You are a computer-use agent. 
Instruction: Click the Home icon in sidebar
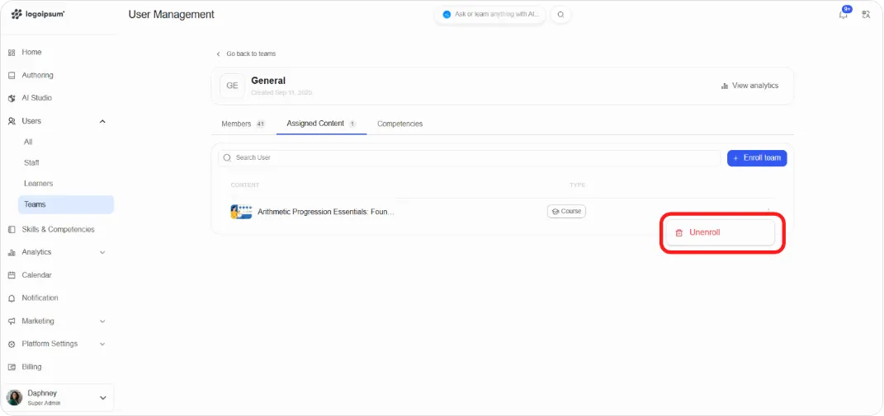[x=12, y=53]
